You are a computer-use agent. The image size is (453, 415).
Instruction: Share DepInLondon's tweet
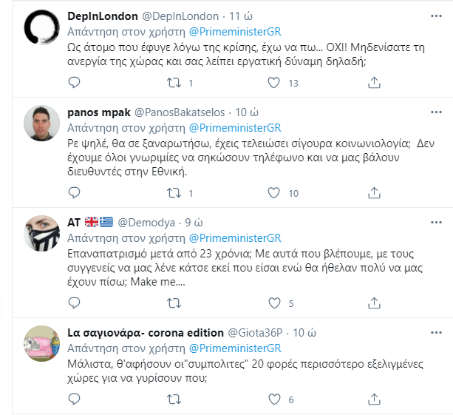click(x=372, y=83)
